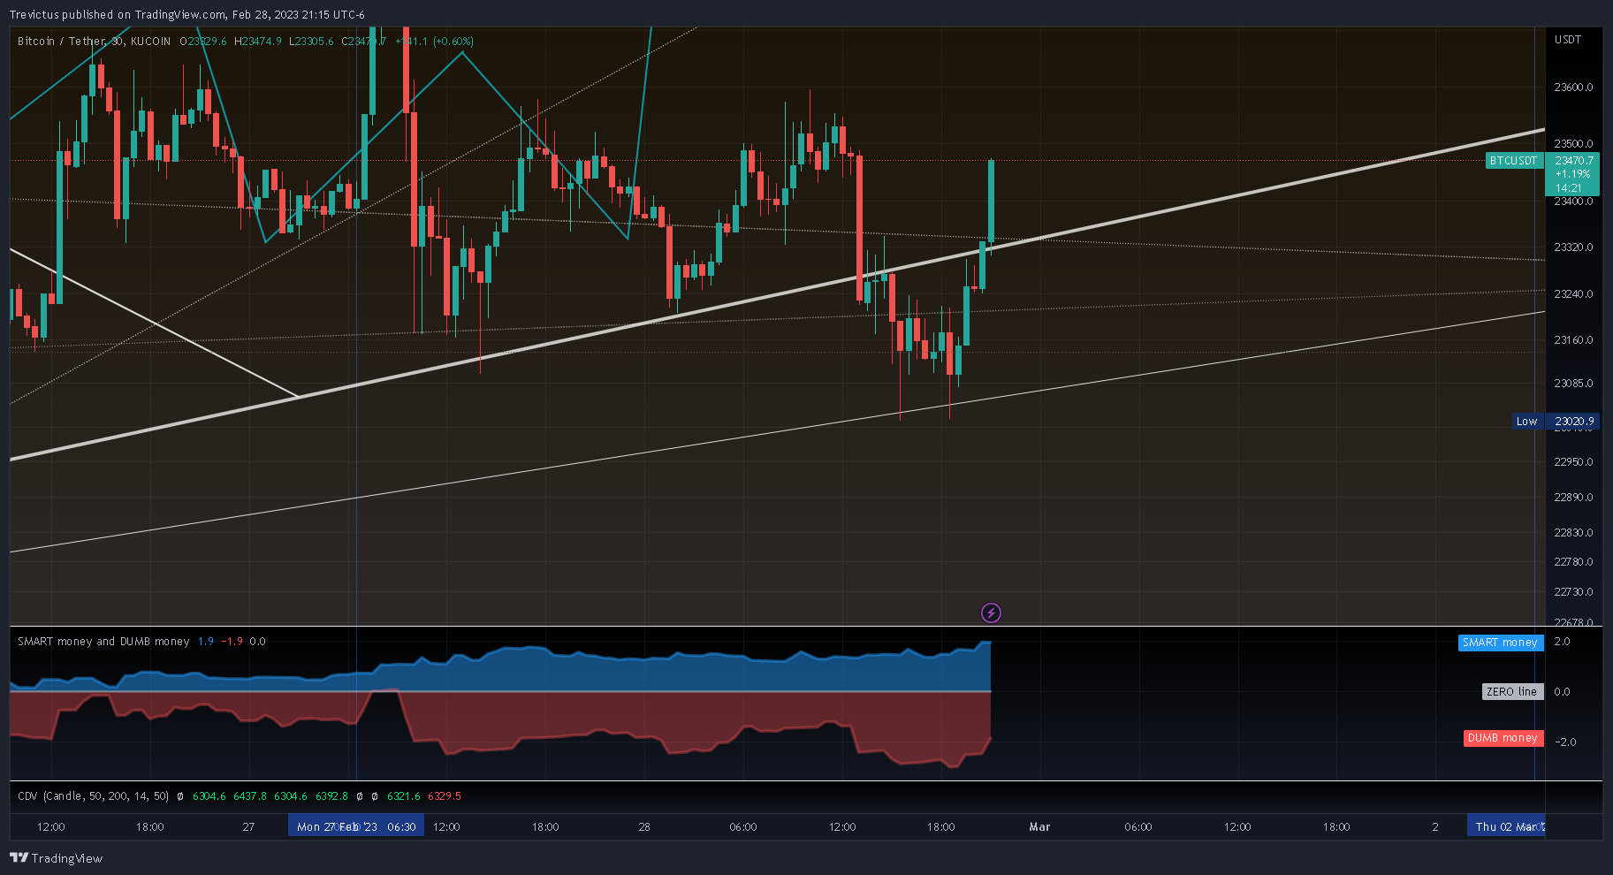Click the TradingView logo at bottom left
This screenshot has height=875, width=1613.
pos(56,858)
